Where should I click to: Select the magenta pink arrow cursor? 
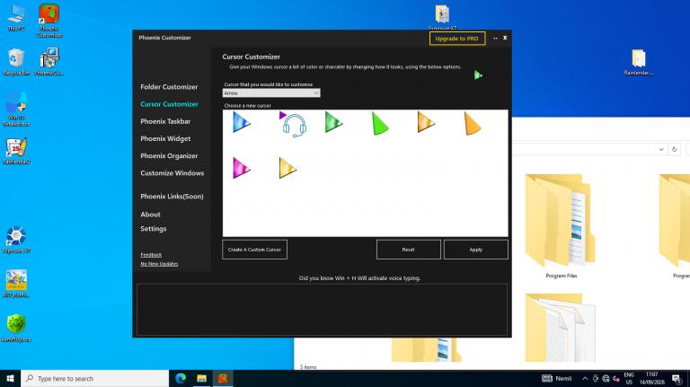click(241, 168)
